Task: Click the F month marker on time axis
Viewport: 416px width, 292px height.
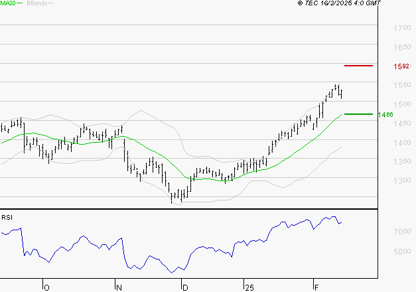Action: tap(316, 288)
